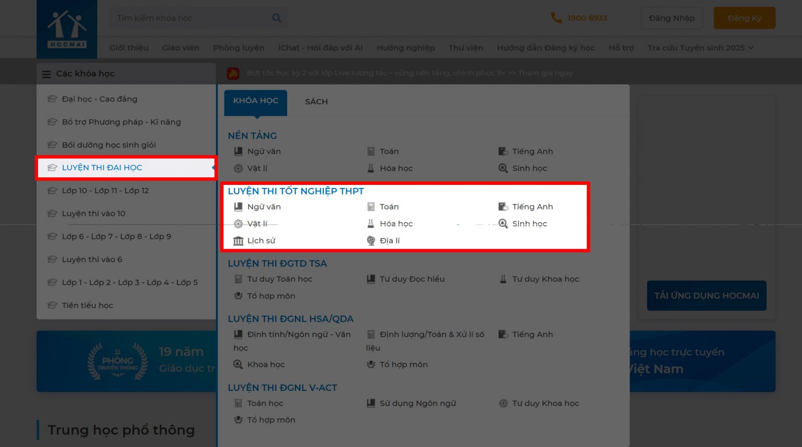This screenshot has width=802, height=447.
Task: Click the Tư duy Khoa học flask icon under ĐGTD TSA
Action: 503,279
